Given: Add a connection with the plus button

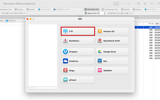Looking at the screenshot, I should [x=30, y=88].
